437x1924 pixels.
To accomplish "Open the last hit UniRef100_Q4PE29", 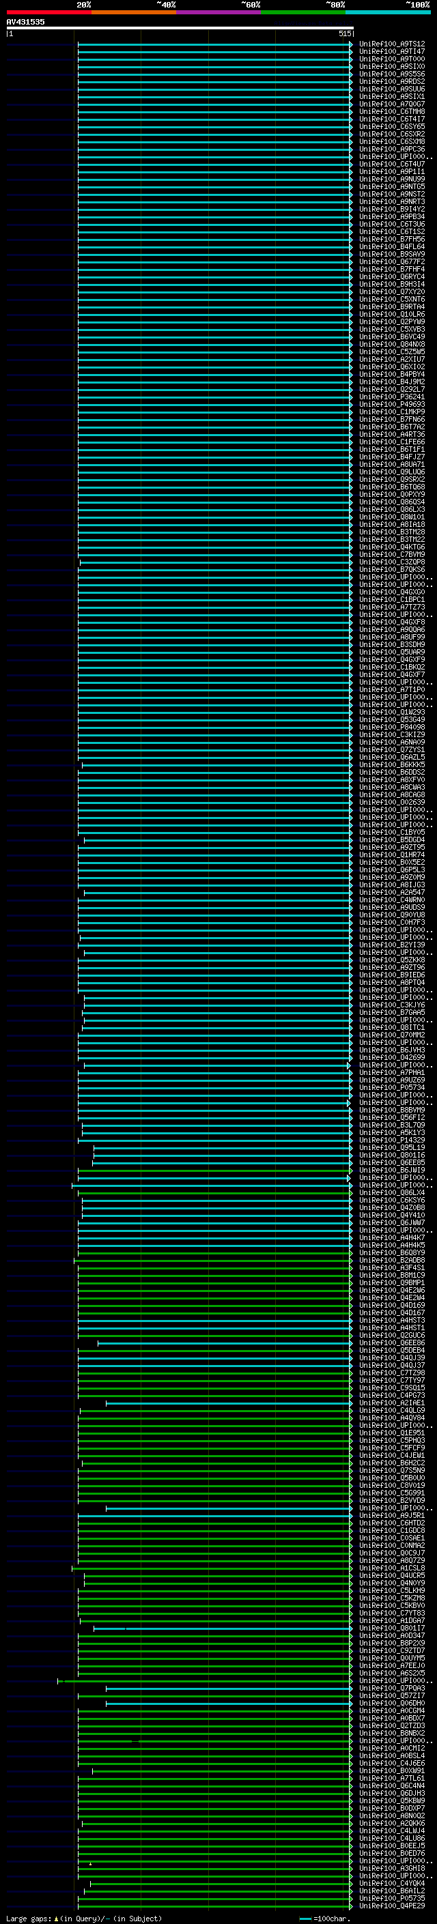I will coord(391,1906).
